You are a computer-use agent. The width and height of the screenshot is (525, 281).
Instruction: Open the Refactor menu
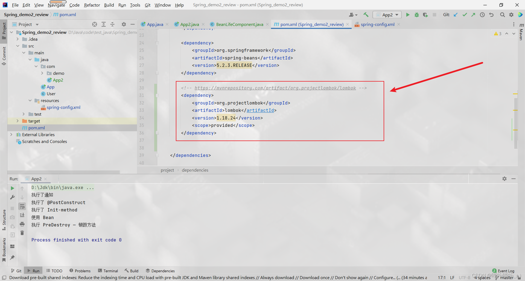click(92, 5)
